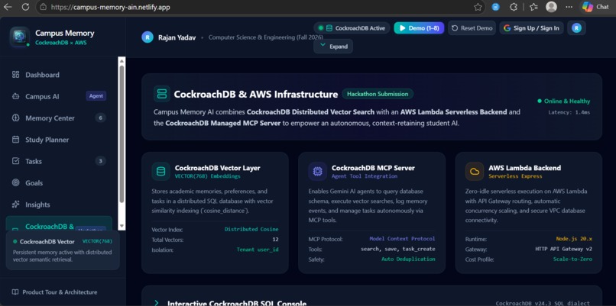Open the browser extensions puzzle icon
This screenshot has width=616, height=306.
513,7
